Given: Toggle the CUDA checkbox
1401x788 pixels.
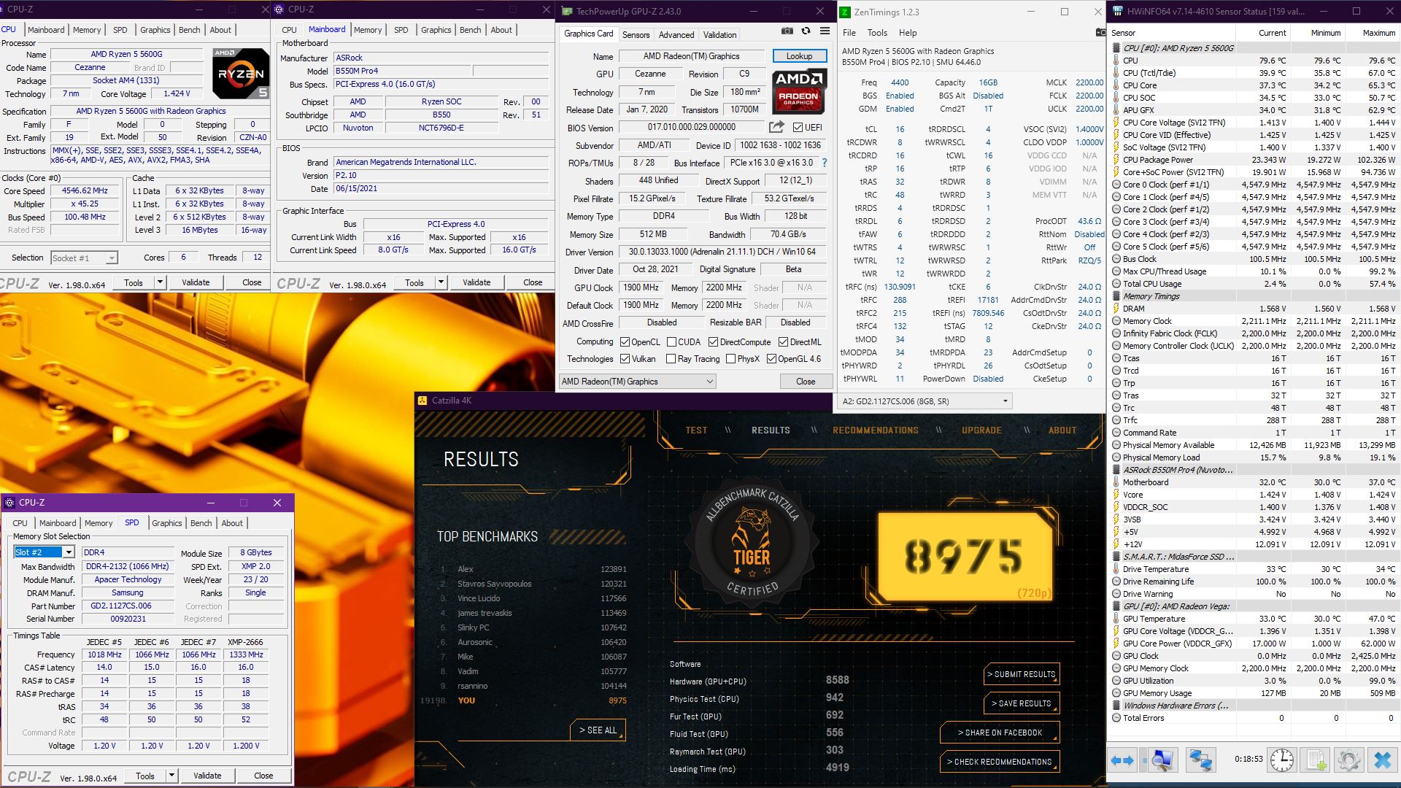Looking at the screenshot, I should tap(671, 342).
